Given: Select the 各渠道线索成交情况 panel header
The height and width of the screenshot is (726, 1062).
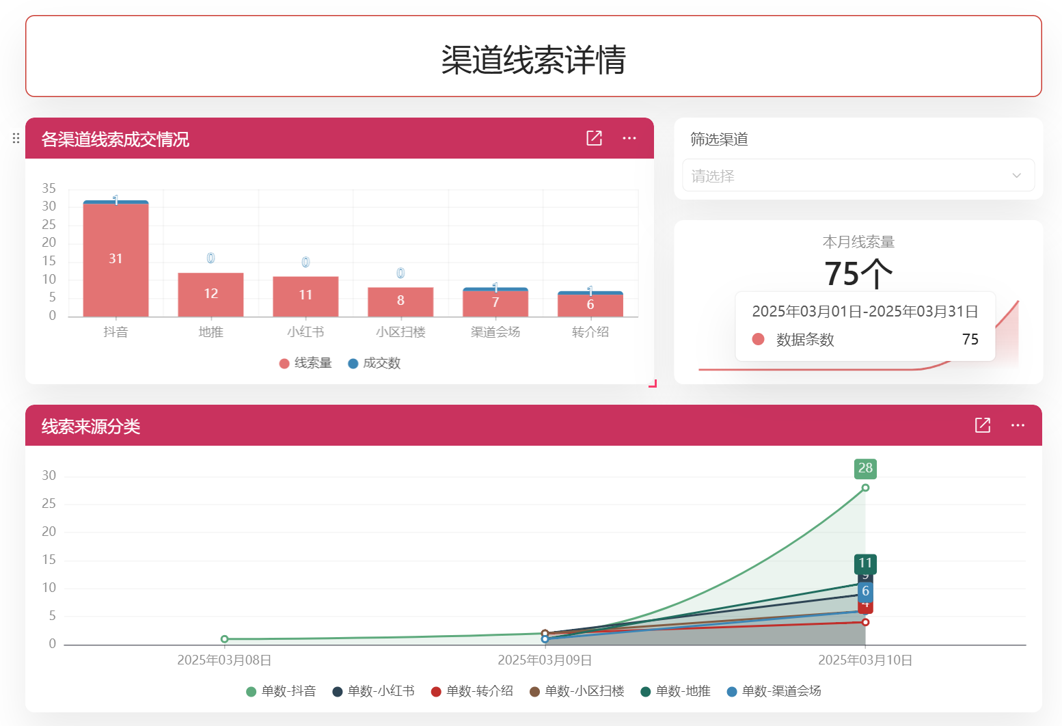Looking at the screenshot, I should click(115, 139).
